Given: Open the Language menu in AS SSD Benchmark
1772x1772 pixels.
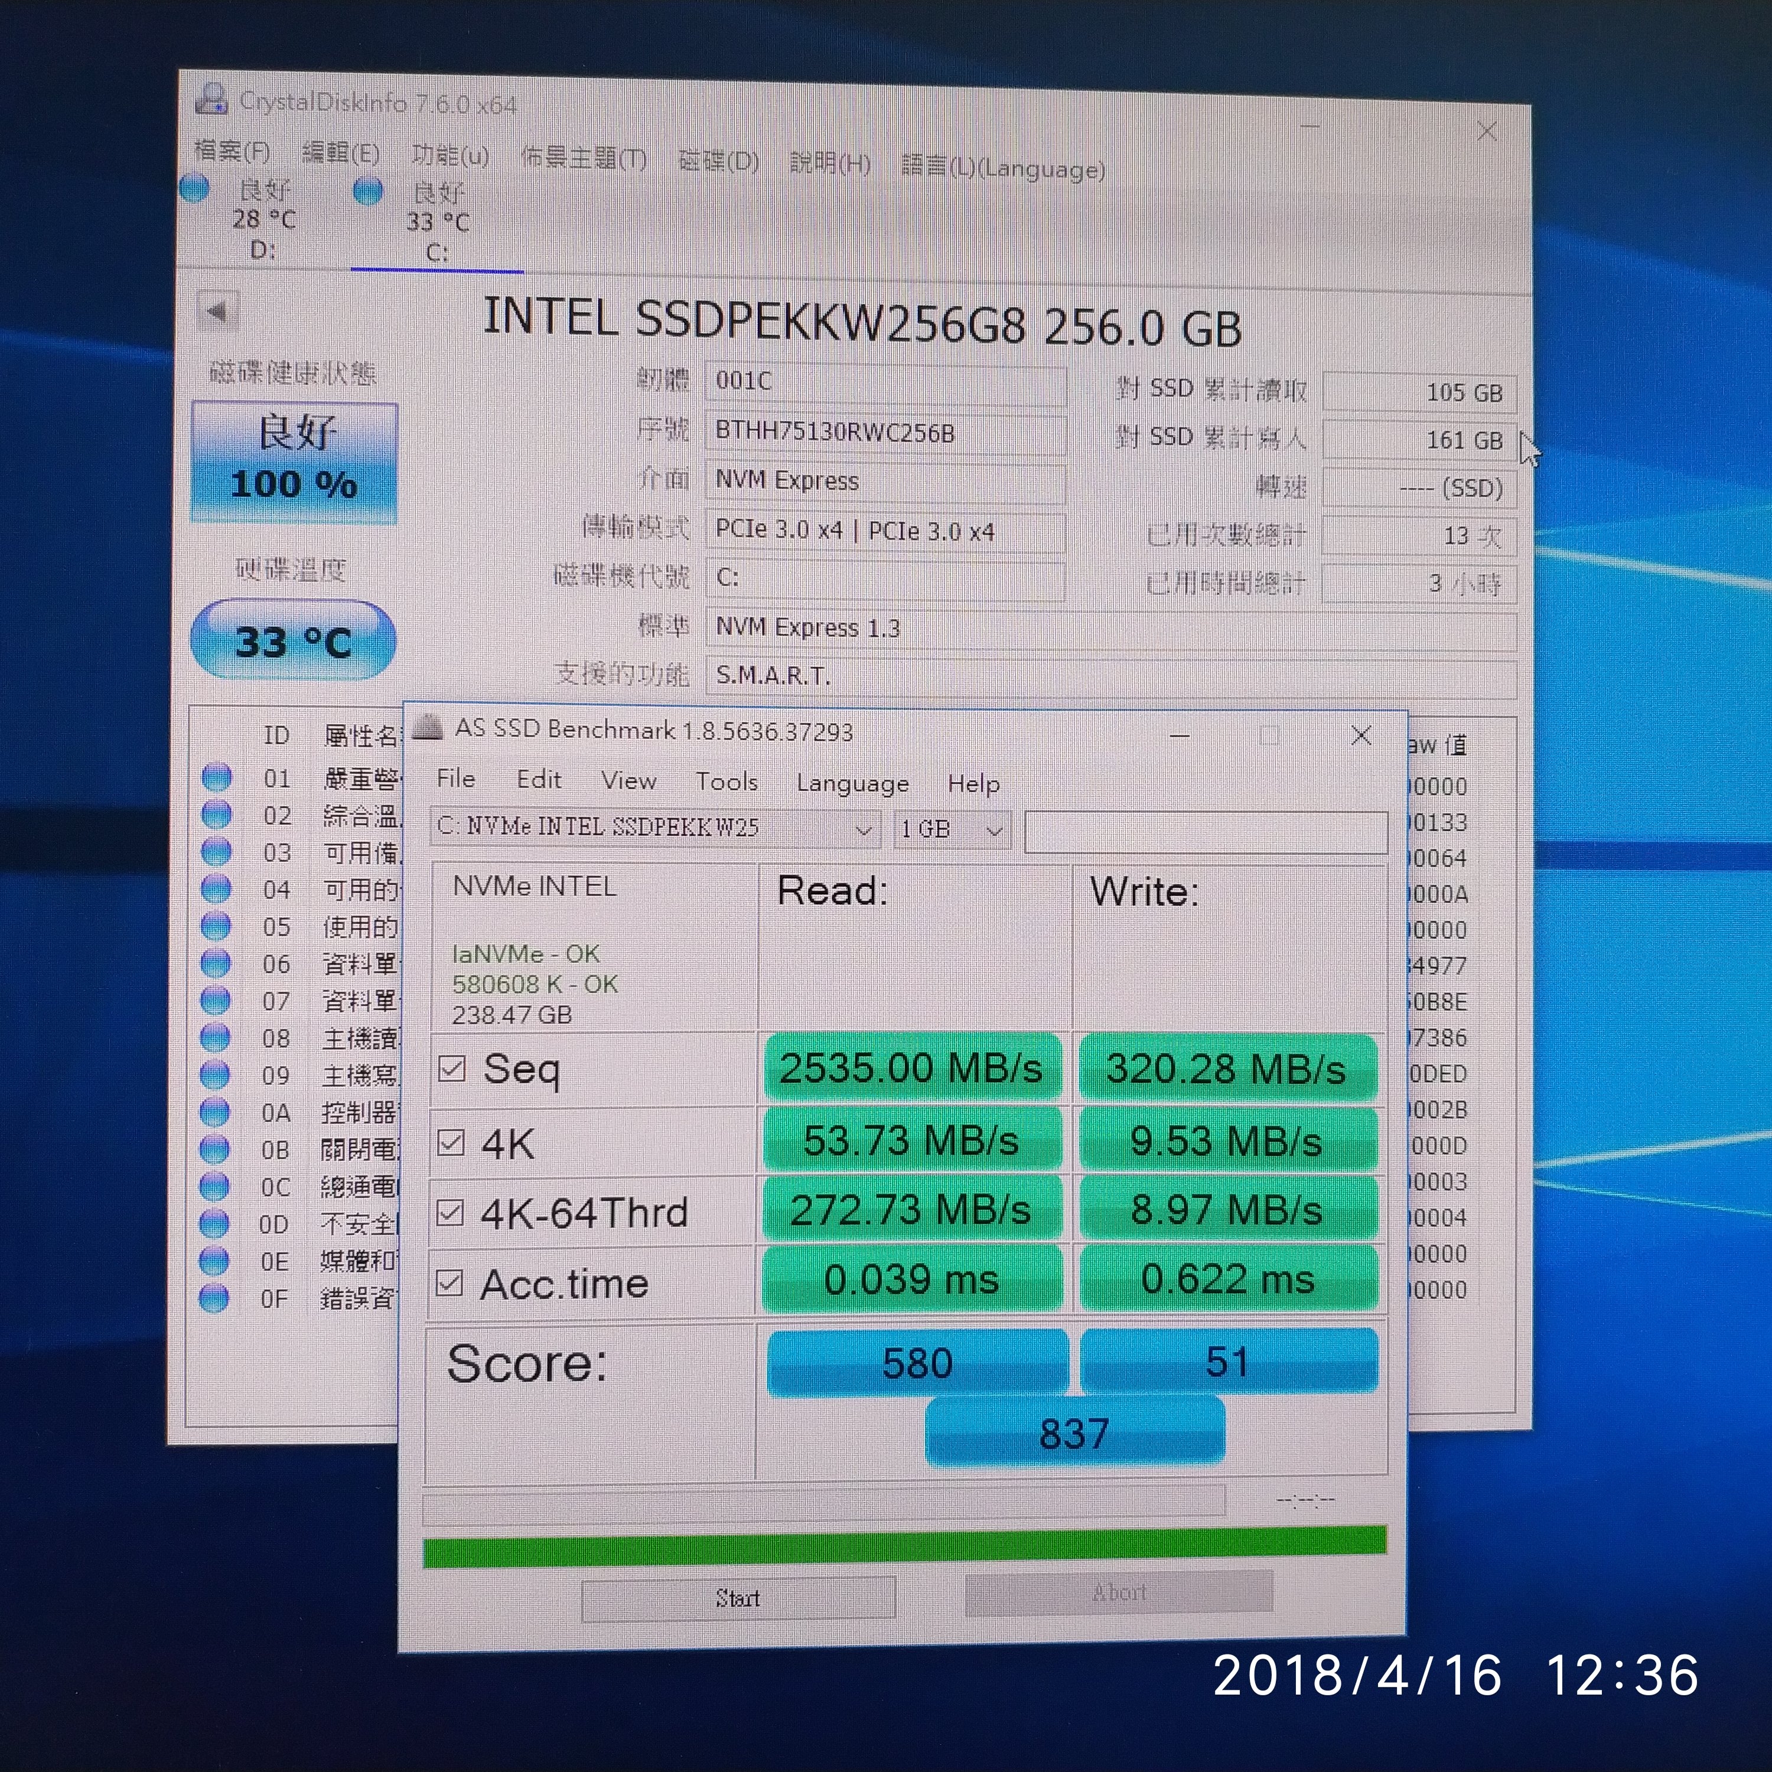Looking at the screenshot, I should coord(852,783).
